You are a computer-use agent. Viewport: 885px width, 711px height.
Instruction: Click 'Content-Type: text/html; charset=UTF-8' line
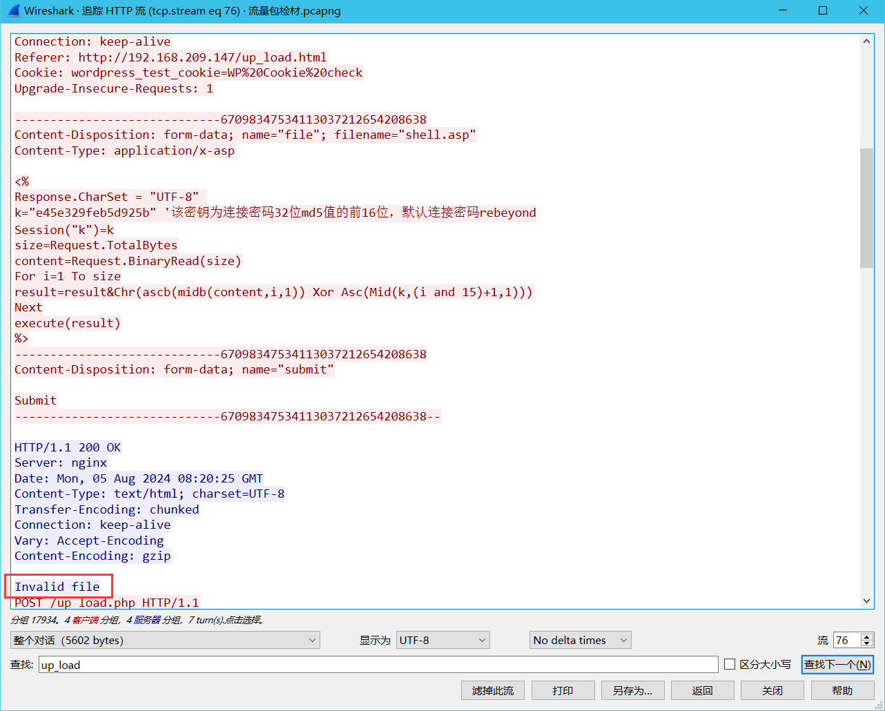tap(150, 494)
